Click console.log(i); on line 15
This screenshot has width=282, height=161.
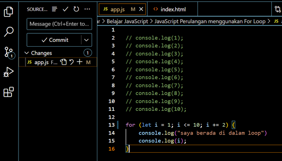163,141
